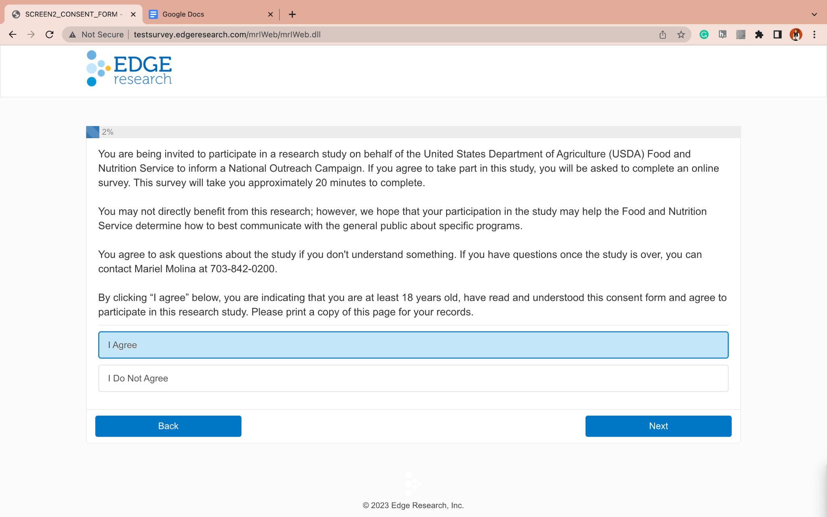Click the browser back arrow icon

point(13,35)
